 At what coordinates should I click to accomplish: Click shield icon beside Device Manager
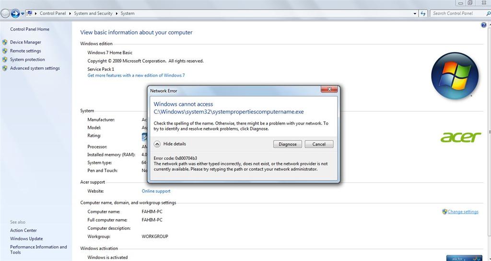5,42
